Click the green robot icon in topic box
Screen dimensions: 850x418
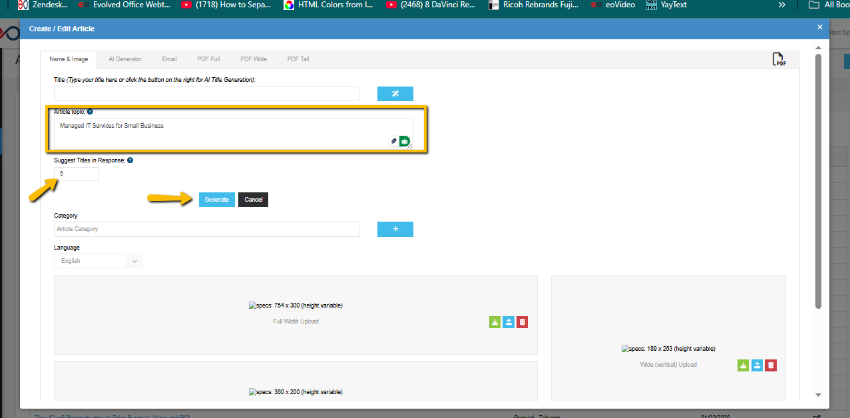pos(404,141)
